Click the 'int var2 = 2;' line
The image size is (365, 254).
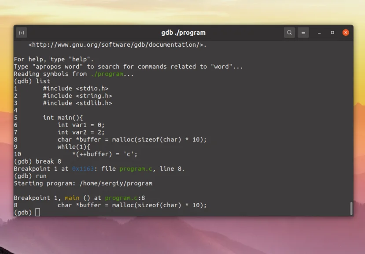[x=81, y=132]
